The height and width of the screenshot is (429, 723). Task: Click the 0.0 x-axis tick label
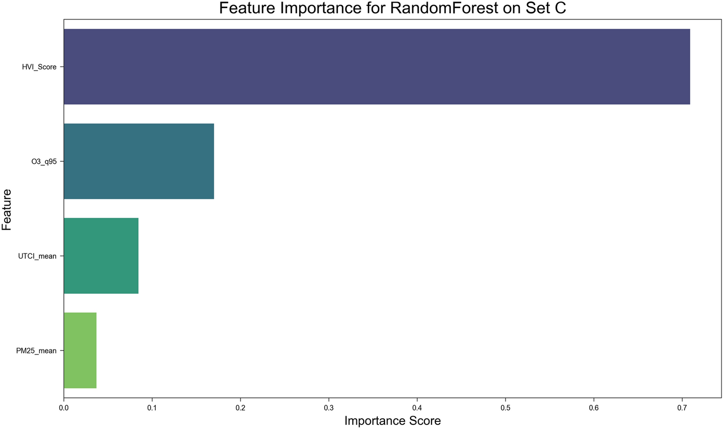(x=64, y=408)
